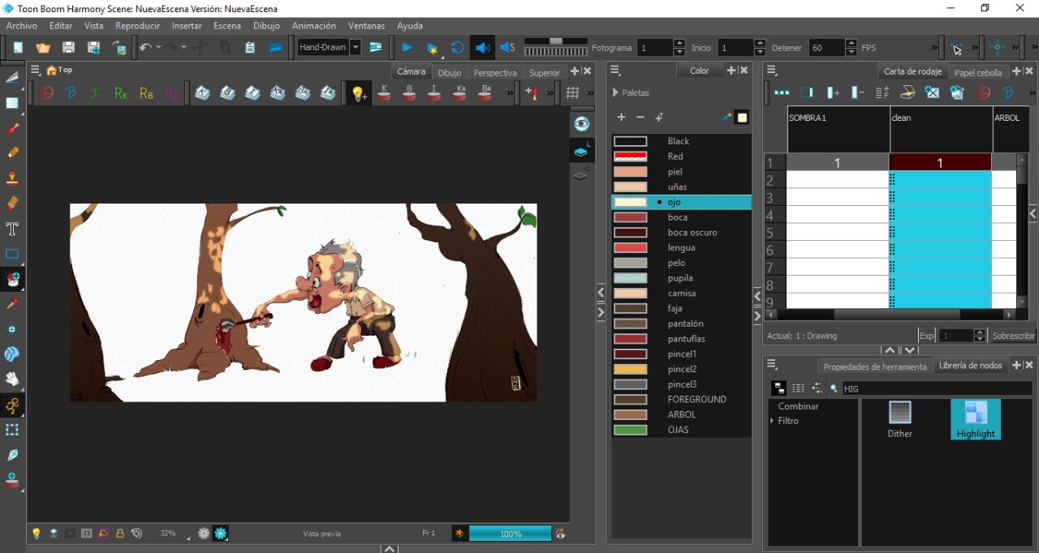Image resolution: width=1039 pixels, height=553 pixels.
Task: Open the Archivo menu
Action: point(22,26)
